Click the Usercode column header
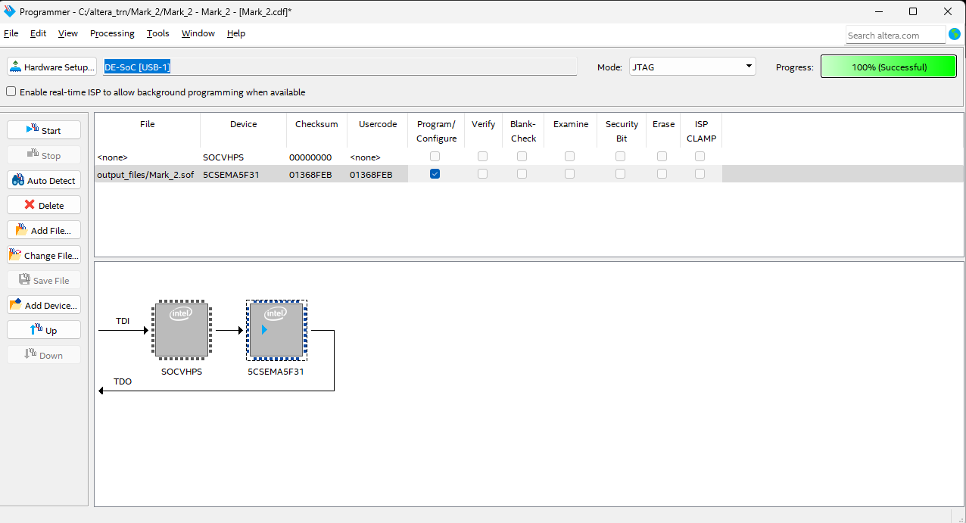This screenshot has height=523, width=966. (x=378, y=130)
